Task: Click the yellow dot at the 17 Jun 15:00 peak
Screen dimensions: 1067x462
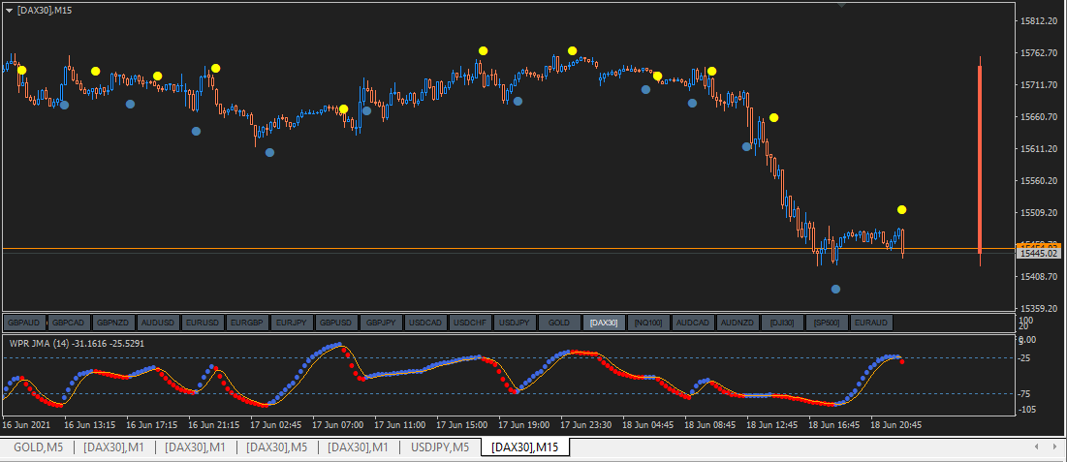Action: [484, 51]
